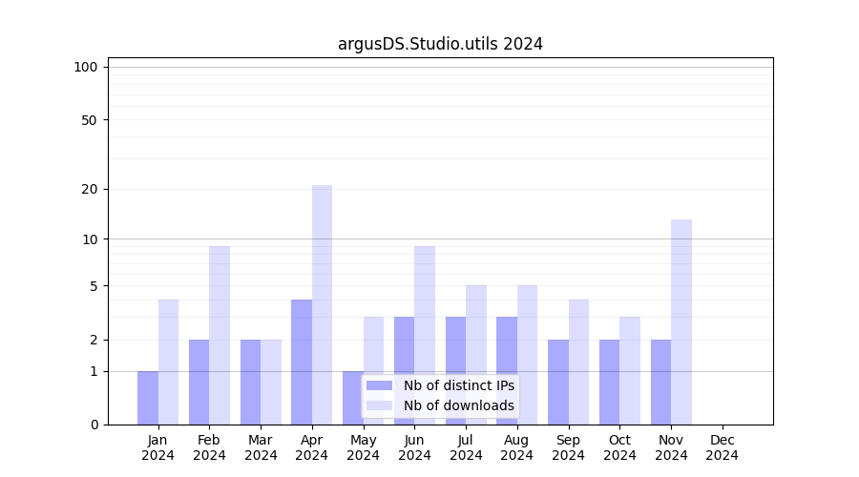Click the 'Jan 2024' x-axis label
Screen dimensions: 859x477
click(158, 447)
